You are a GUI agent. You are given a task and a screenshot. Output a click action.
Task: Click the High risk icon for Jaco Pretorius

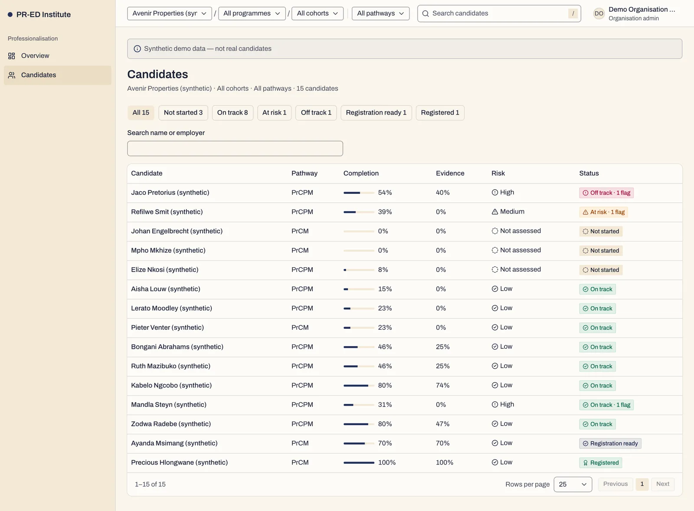click(x=495, y=193)
